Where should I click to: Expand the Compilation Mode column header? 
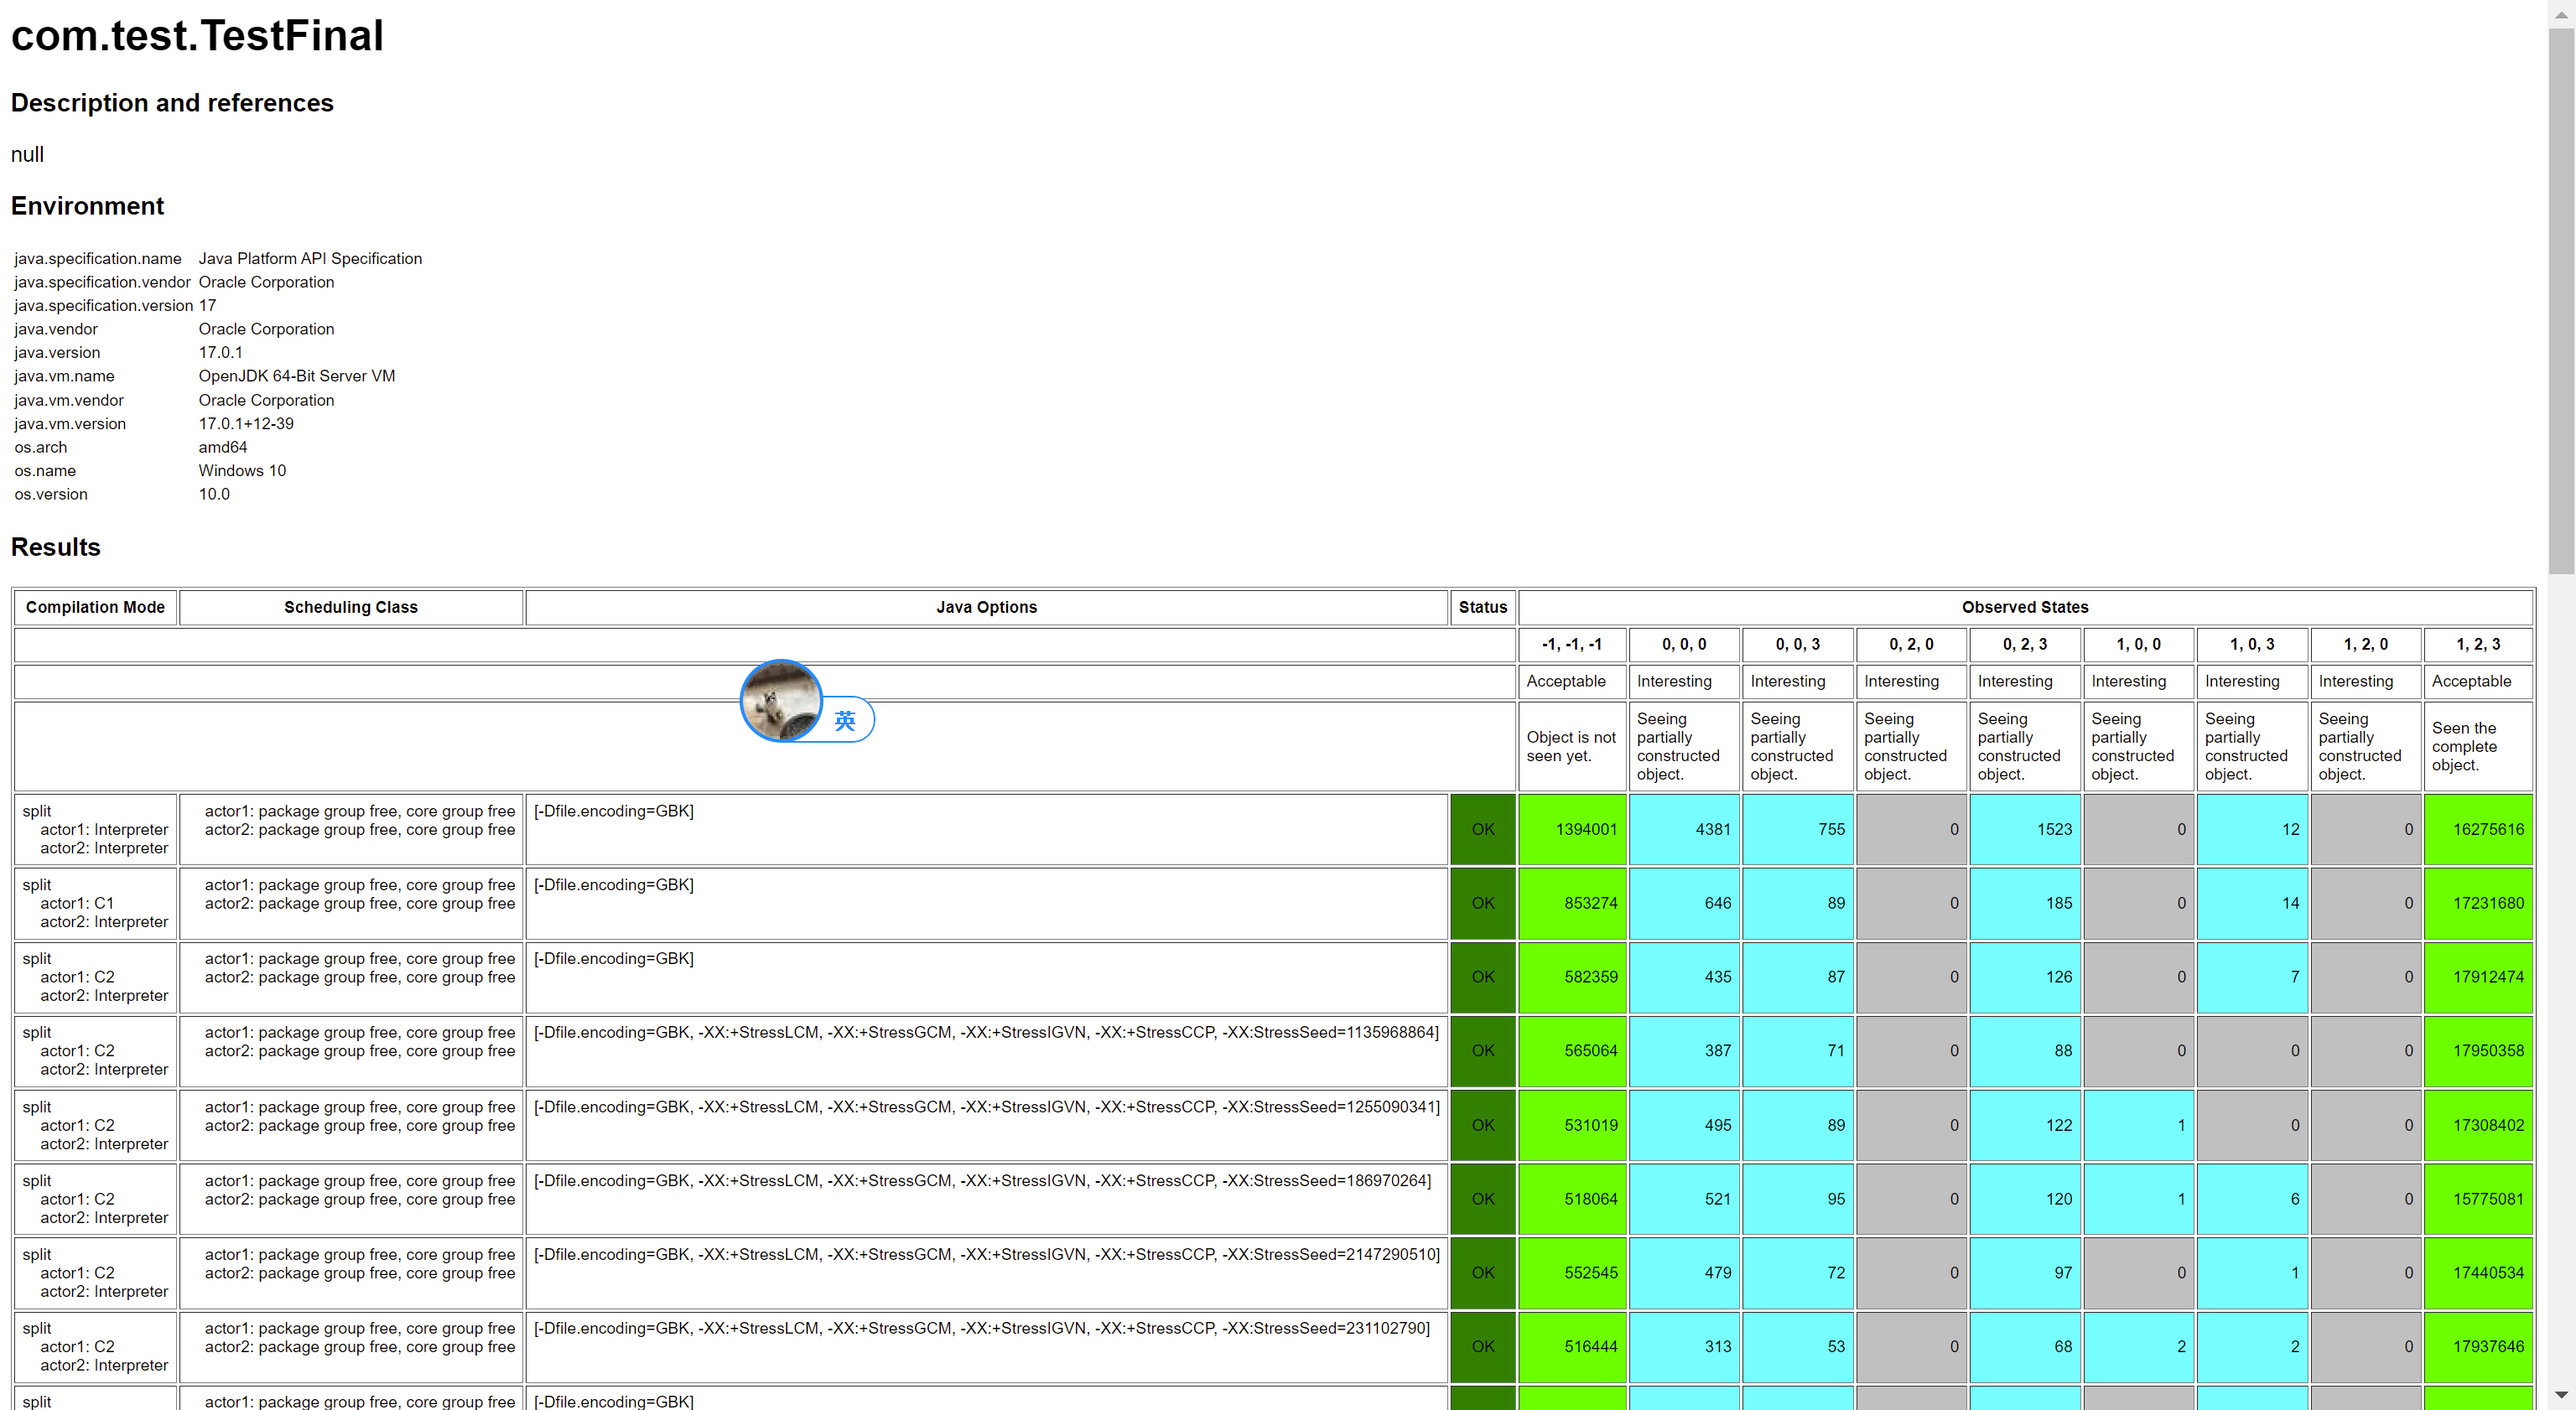97,606
